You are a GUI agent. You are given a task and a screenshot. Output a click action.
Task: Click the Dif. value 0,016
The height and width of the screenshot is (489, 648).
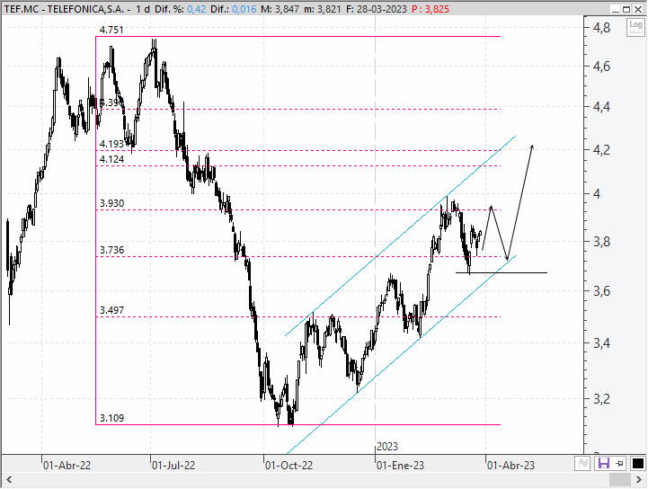(244, 9)
